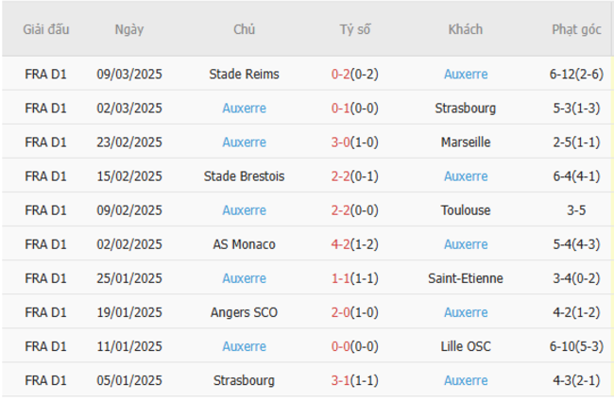Click Strasbourg home team on 05/01/2025
Screen dimensions: 614x401
pyautogui.click(x=244, y=380)
